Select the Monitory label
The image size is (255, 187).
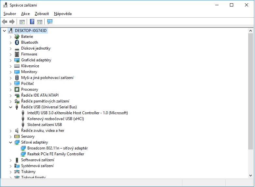(29, 72)
